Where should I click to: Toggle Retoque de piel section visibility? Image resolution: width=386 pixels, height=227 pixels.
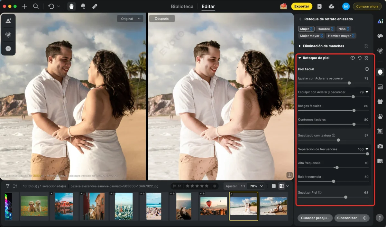coord(353,58)
